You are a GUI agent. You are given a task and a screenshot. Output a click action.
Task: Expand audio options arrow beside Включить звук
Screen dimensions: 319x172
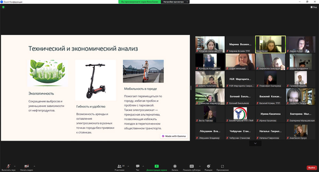pos(16,166)
